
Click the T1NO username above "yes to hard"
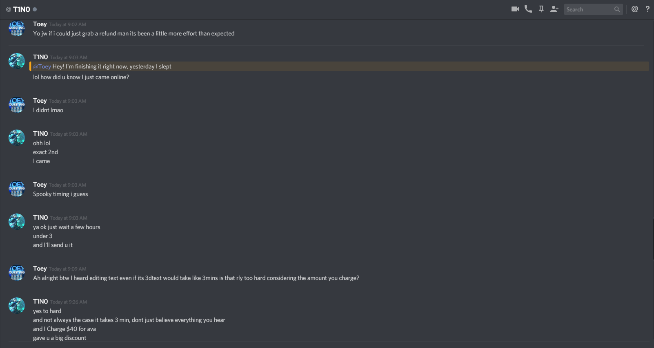(40, 302)
